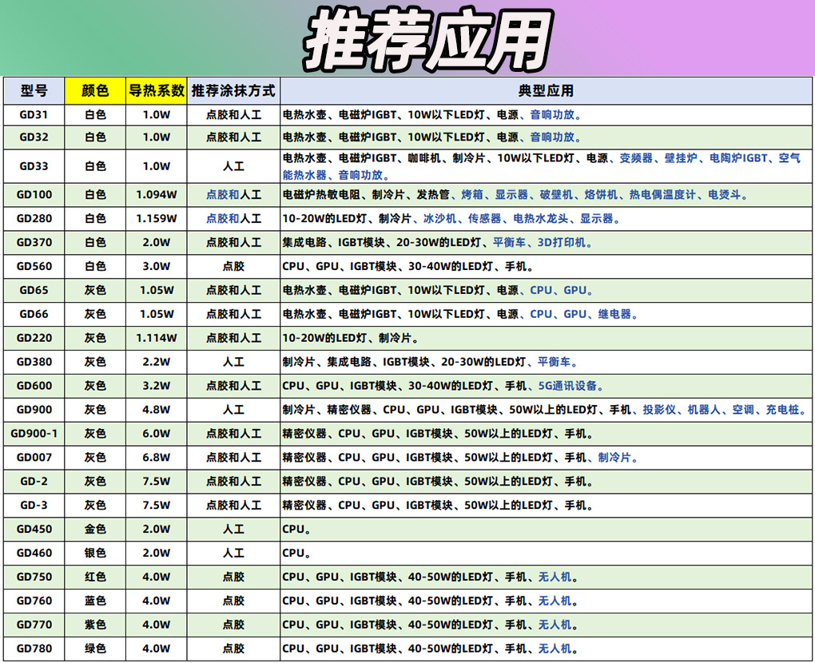
Task: Select the GD007 model cell
Action: pyautogui.click(x=34, y=458)
